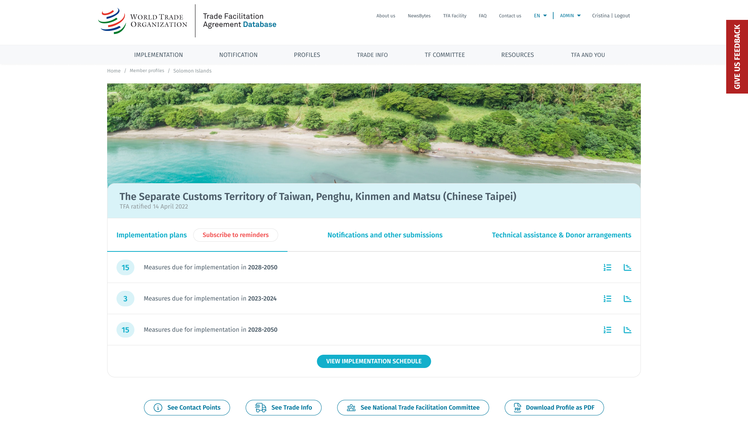The width and height of the screenshot is (748, 421).
Task: Select Technical assistance & Donor arrangements tab
Action: (561, 235)
